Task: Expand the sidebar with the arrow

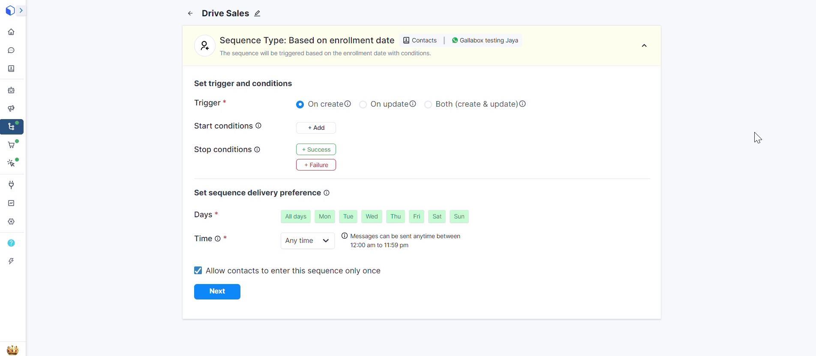Action: click(x=21, y=10)
